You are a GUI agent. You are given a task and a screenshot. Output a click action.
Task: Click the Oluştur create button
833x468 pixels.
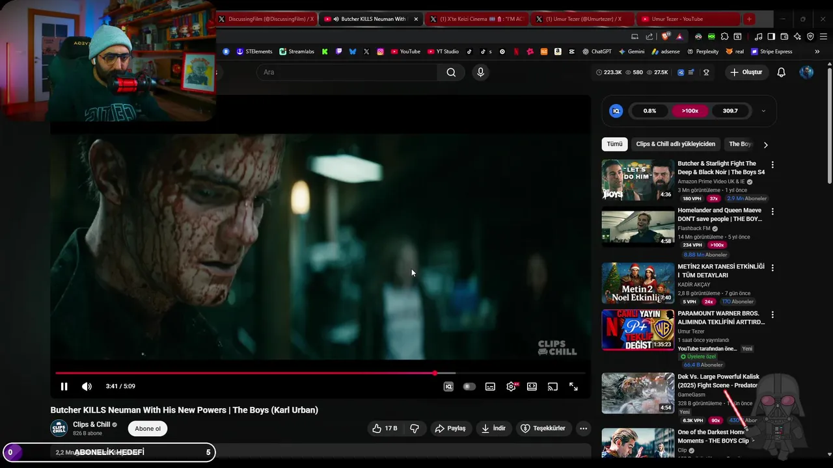tap(746, 72)
